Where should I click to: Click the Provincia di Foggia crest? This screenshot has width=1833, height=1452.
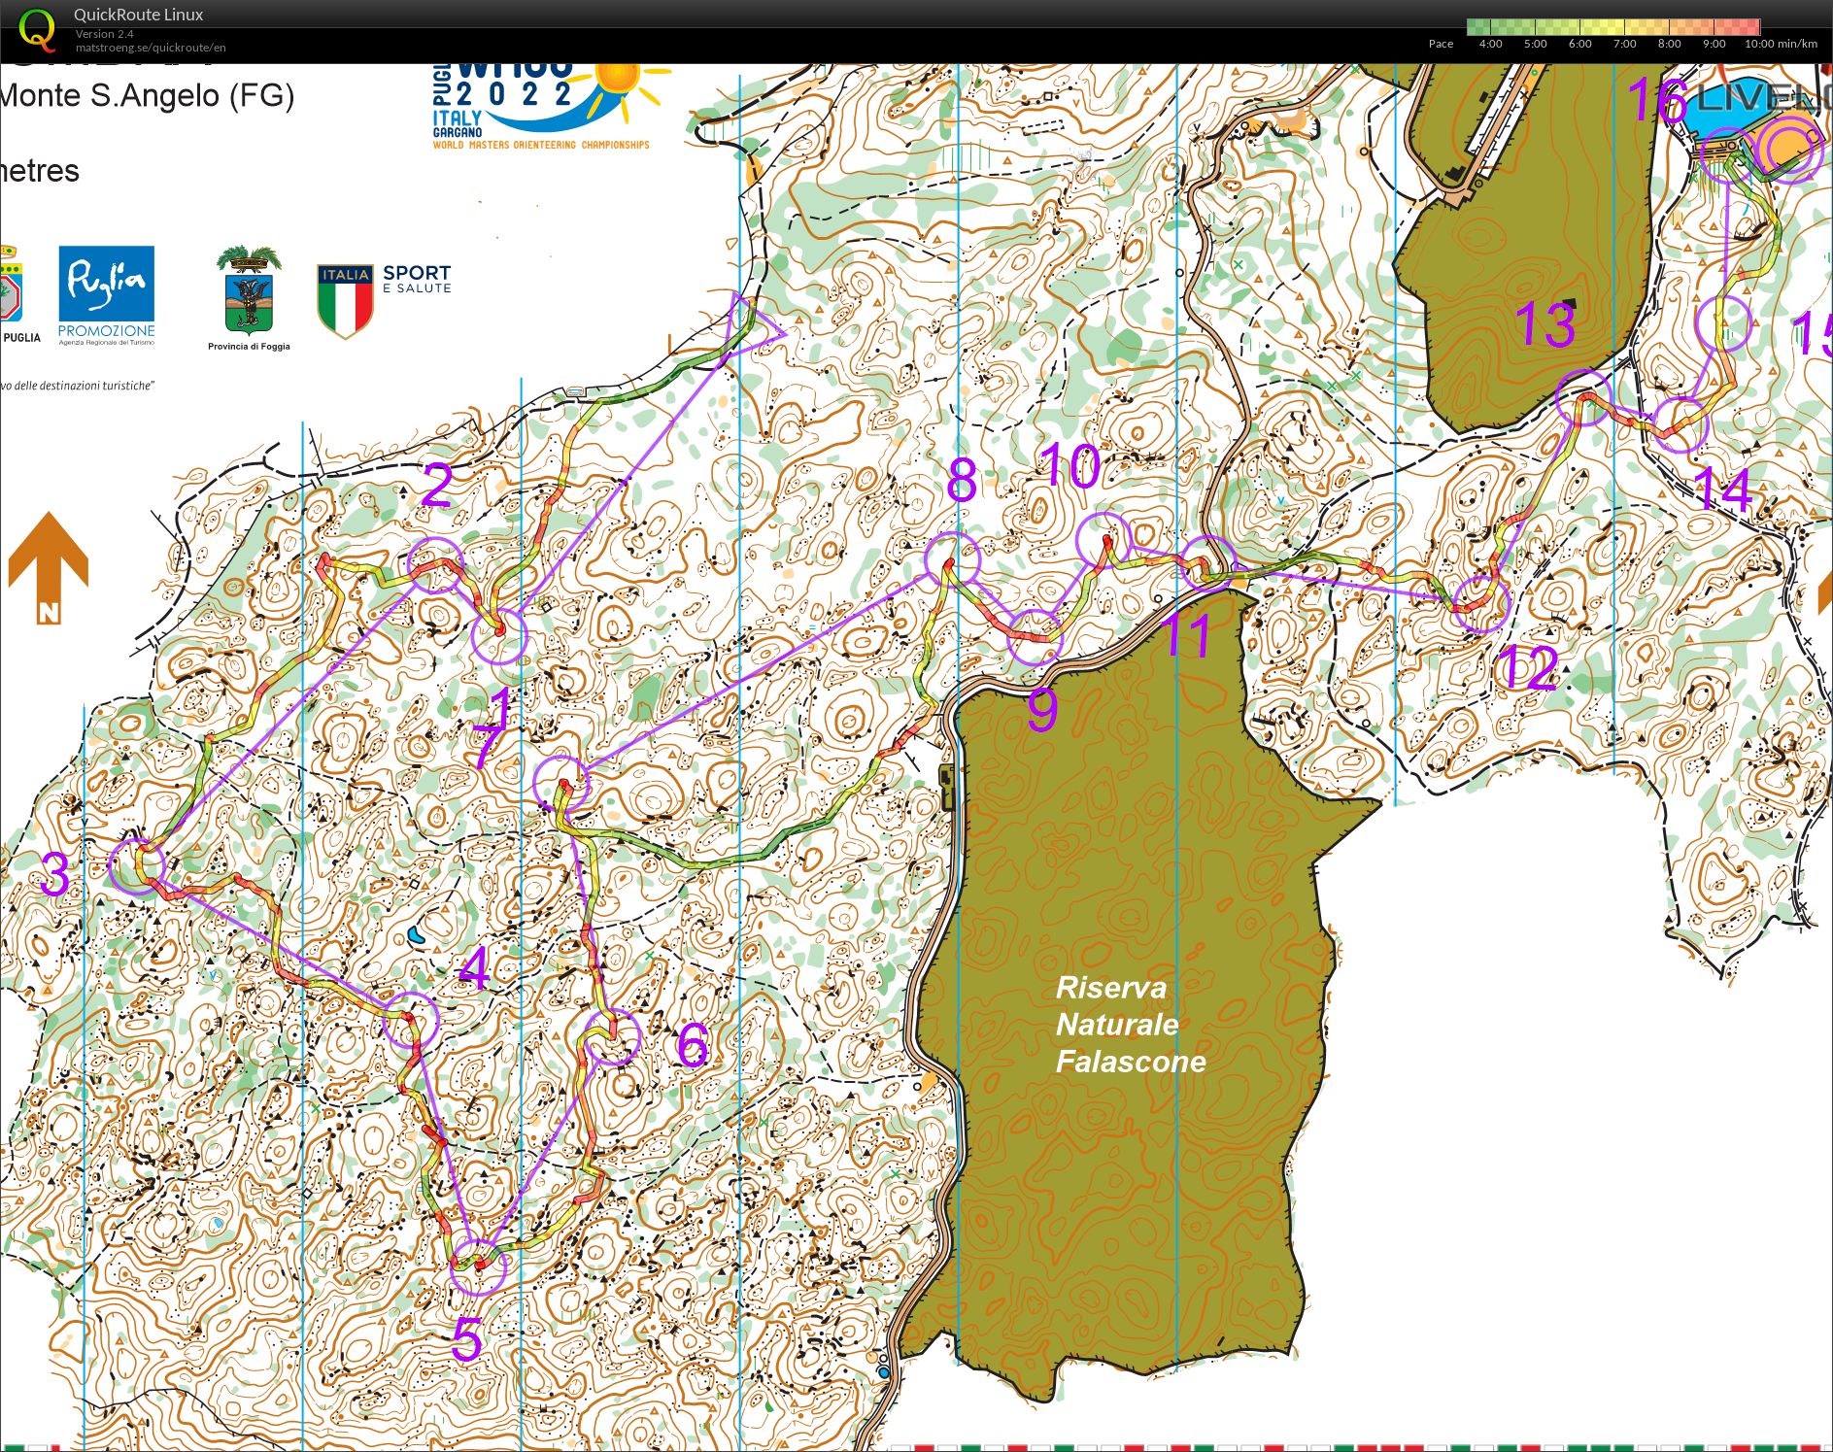[249, 298]
